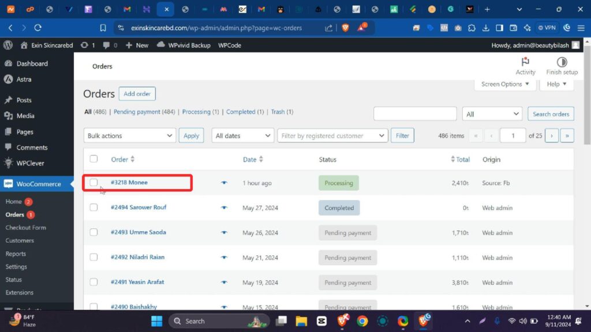591x332 pixels.
Task: Click the Add order button
Action: [x=137, y=93]
